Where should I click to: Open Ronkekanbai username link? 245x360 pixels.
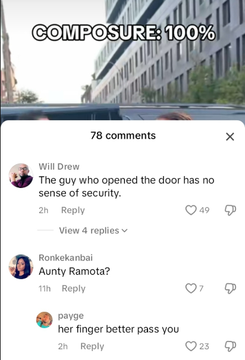(65, 258)
